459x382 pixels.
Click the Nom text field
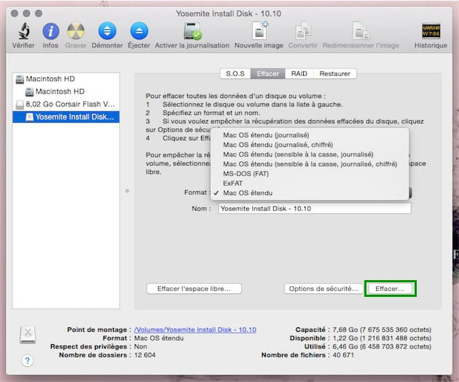click(x=315, y=208)
